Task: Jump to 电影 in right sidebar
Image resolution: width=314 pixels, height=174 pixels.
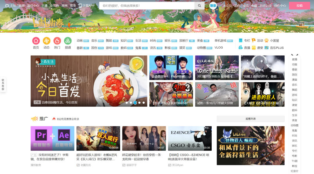Action: [x=295, y=156]
